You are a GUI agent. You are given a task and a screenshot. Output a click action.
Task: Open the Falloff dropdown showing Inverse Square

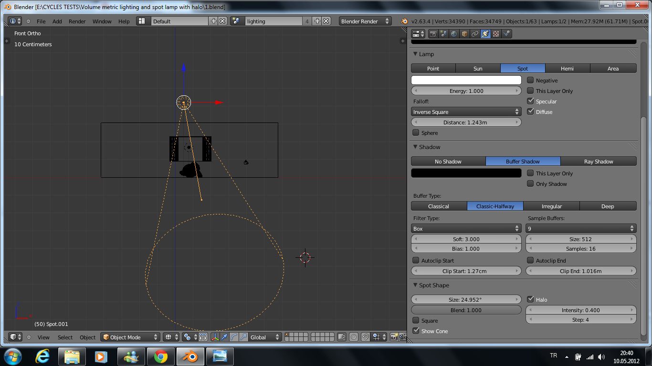pyautogui.click(x=466, y=112)
